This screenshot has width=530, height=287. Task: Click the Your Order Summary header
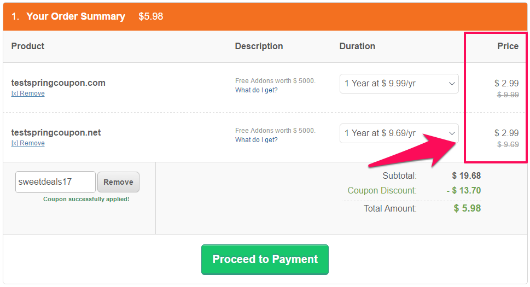click(x=75, y=16)
